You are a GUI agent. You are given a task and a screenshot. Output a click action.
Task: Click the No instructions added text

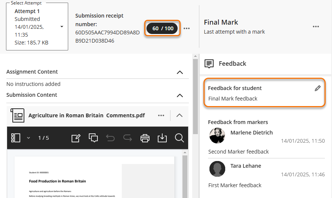pyautogui.click(x=33, y=84)
